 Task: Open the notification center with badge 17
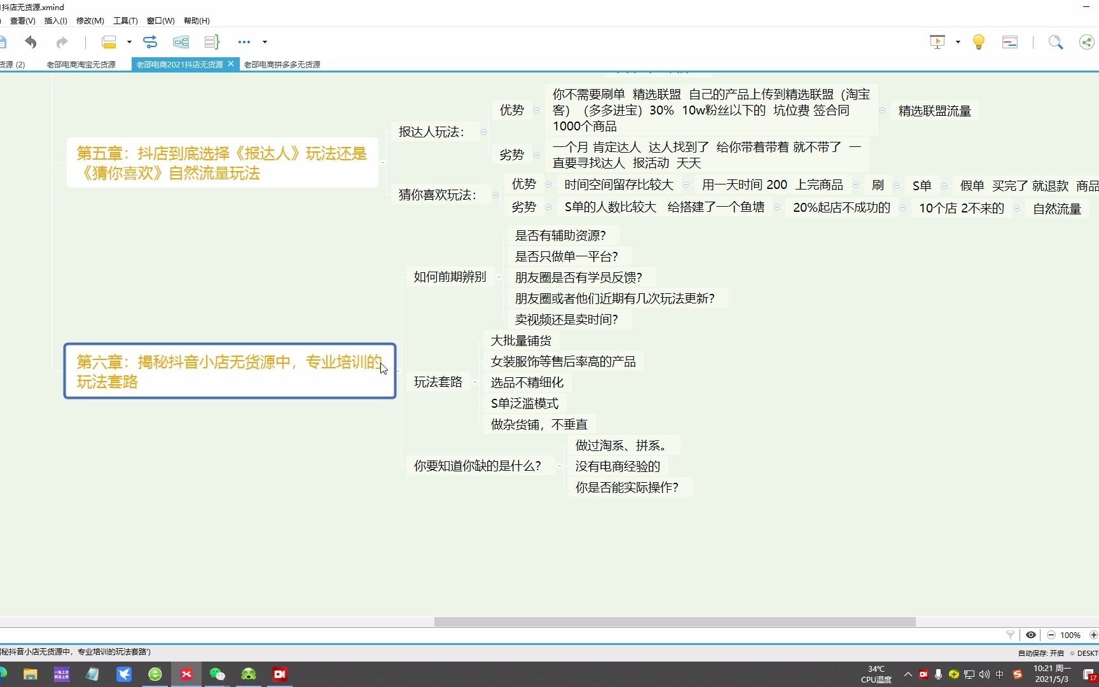pos(1090,675)
